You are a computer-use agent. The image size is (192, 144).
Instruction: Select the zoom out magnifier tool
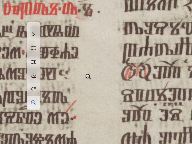pos(33,103)
